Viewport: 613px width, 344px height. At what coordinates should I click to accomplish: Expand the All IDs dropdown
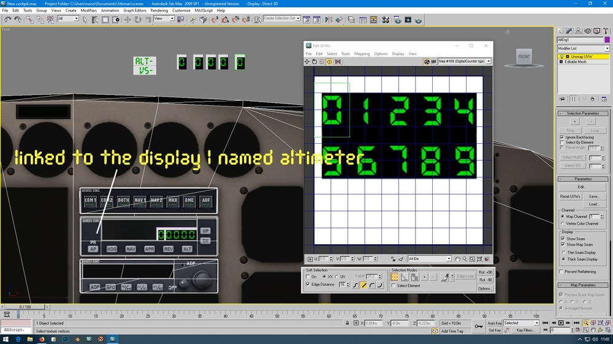(x=429, y=259)
